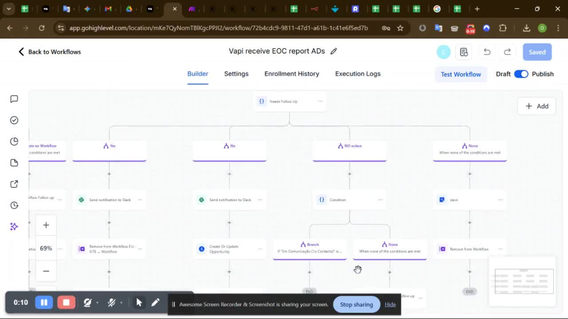This screenshot has width=568, height=319.
Task: Click the Saved button
Action: point(537,52)
